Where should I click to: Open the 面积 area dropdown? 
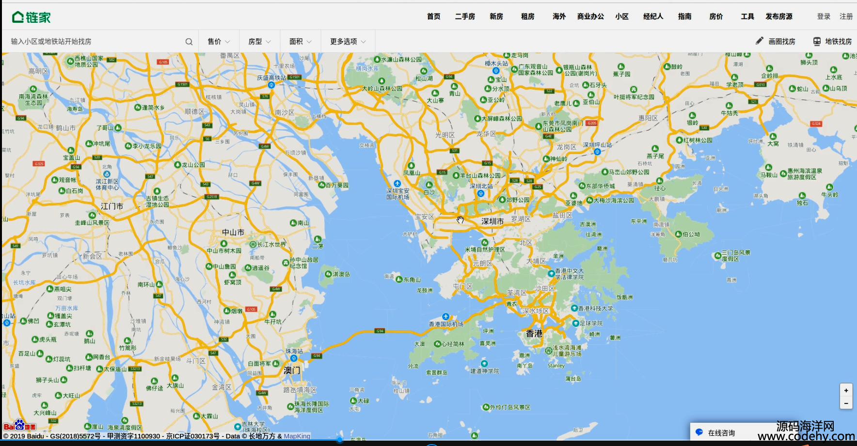click(x=301, y=42)
